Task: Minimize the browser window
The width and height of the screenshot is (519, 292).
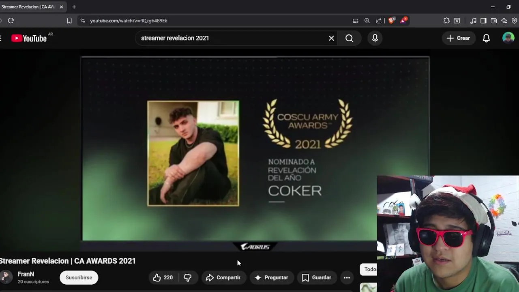Action: 493,7
